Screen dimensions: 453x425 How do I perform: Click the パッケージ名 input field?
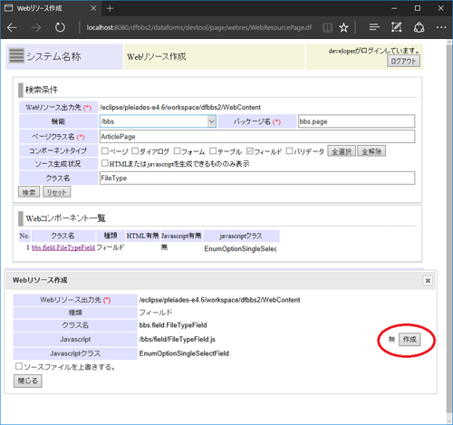pos(356,121)
